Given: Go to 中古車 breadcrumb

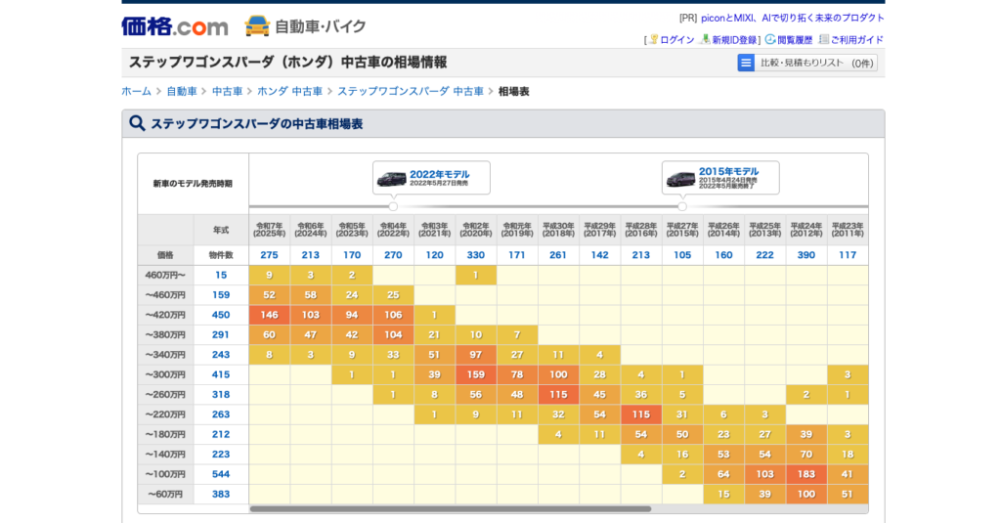Looking at the screenshot, I should [227, 91].
